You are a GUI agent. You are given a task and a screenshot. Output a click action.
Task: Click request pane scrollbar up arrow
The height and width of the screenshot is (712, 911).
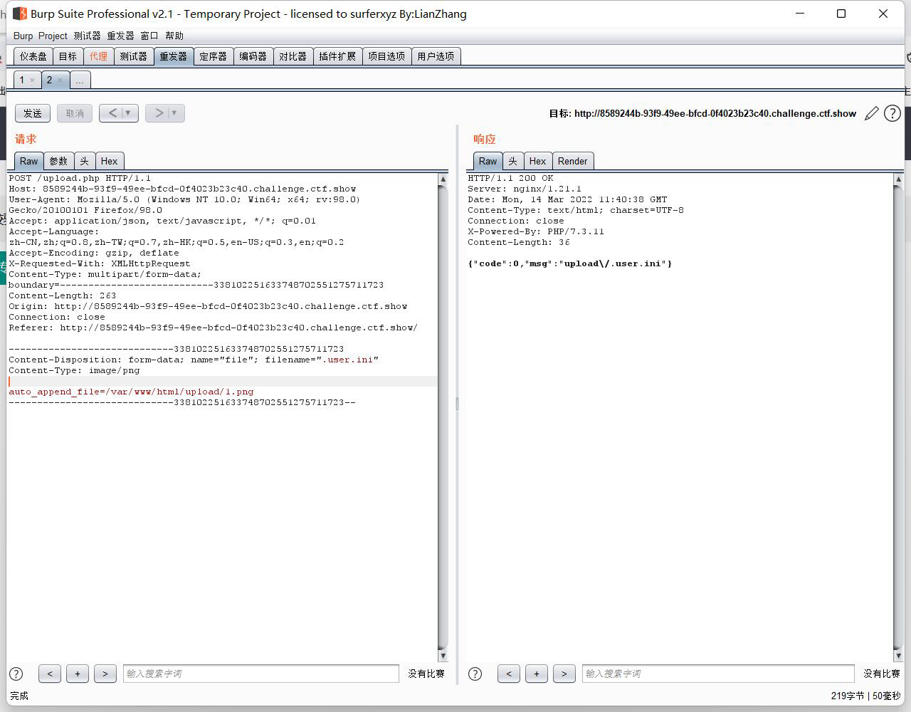(443, 179)
